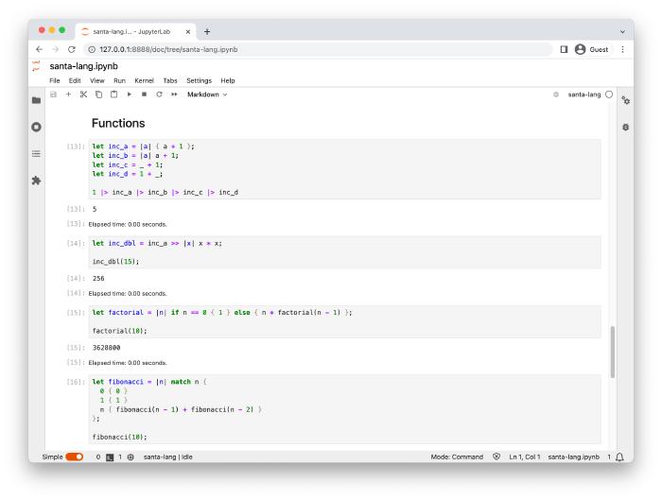662x500 pixels.
Task: Open the debugger bug icon panel
Action: [626, 127]
